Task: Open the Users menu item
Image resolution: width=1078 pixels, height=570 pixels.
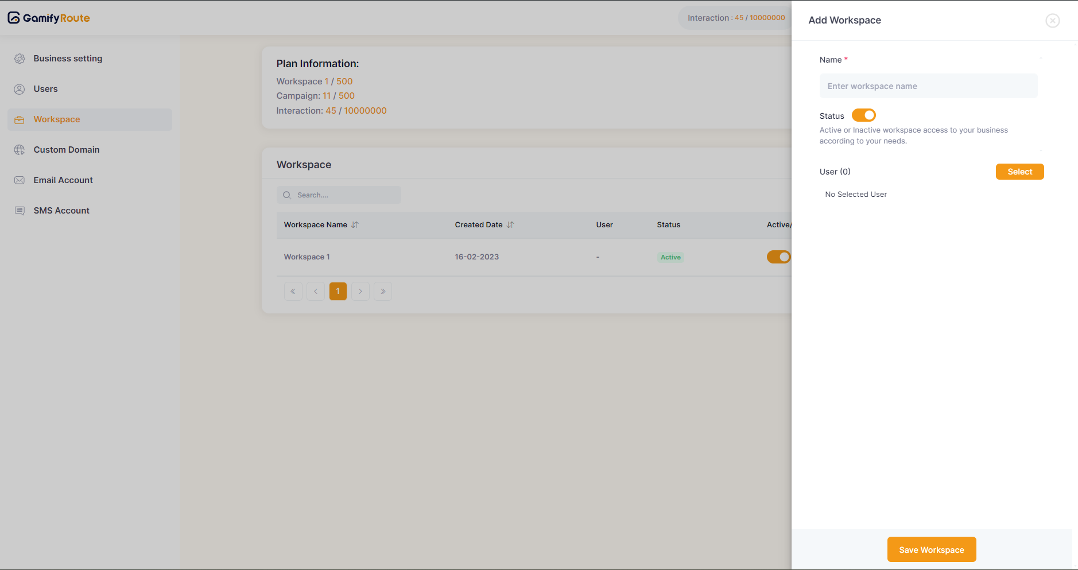Action: point(46,89)
